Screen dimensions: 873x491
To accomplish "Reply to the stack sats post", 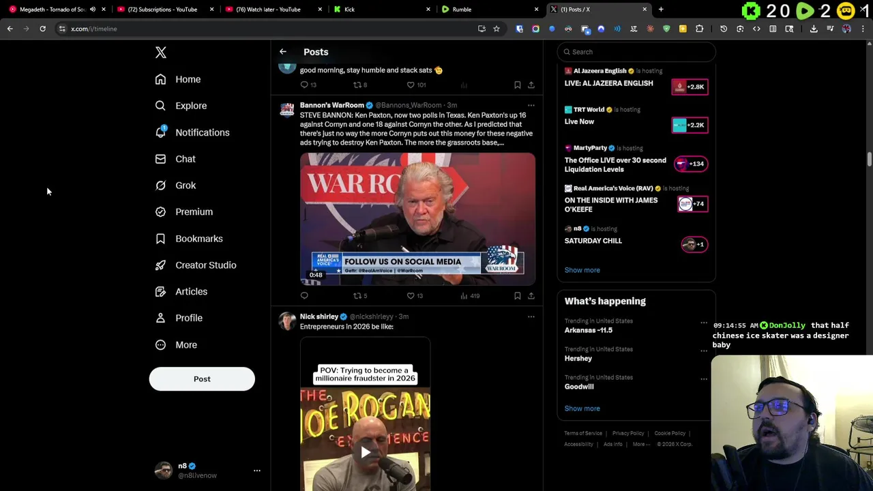I will point(308,85).
